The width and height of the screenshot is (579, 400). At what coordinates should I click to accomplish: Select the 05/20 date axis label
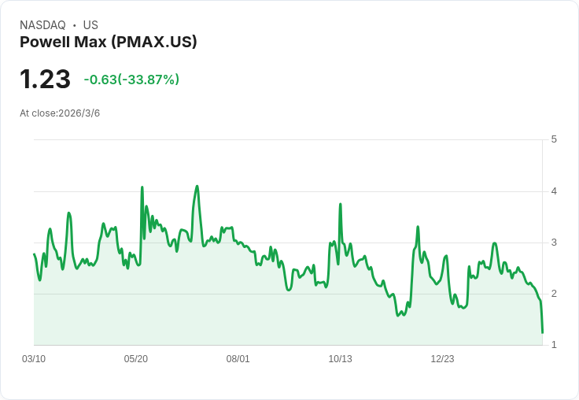pyautogui.click(x=136, y=359)
